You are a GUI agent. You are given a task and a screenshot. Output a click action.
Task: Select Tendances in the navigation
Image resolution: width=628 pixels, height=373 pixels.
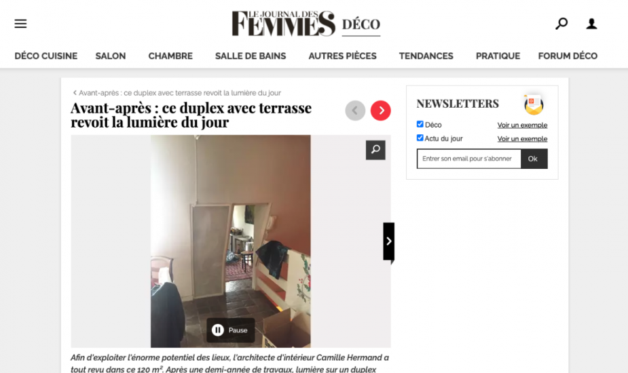click(x=426, y=56)
